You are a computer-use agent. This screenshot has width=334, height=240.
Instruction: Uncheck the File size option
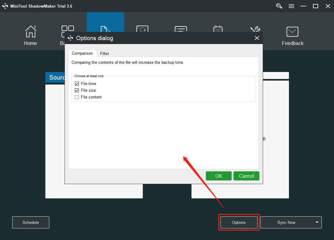pos(77,90)
